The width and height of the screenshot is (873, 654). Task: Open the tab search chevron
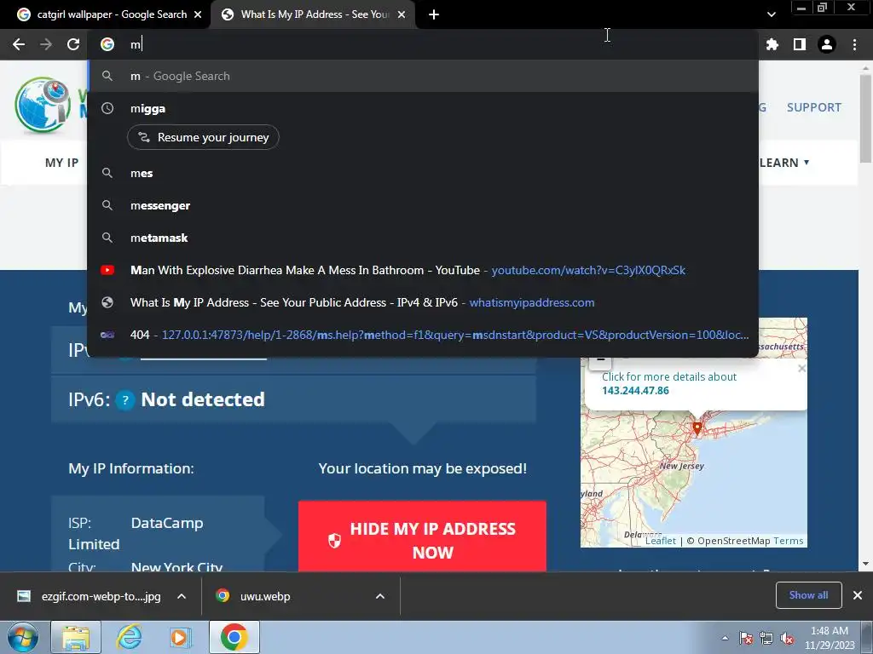771,14
